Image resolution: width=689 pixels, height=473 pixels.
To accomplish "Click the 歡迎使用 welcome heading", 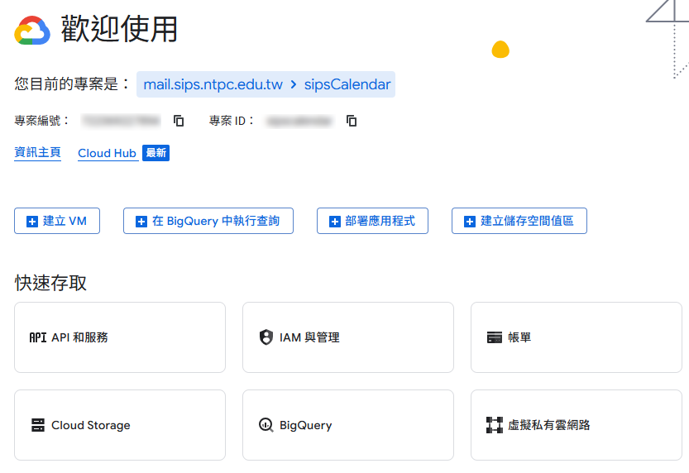I will [119, 29].
